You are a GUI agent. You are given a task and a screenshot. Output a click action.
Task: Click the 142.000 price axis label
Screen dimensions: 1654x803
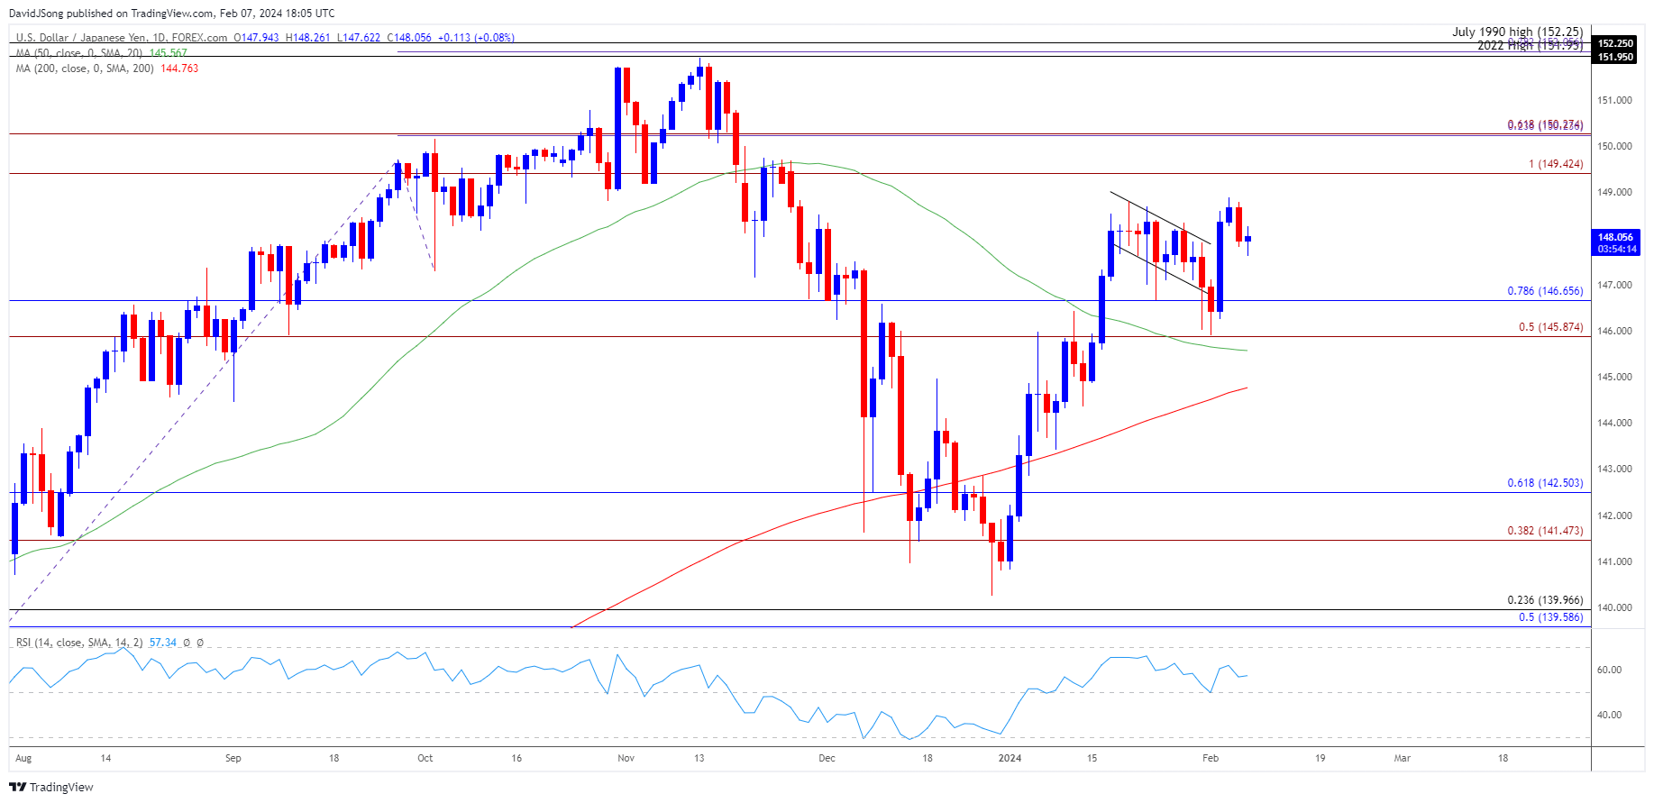(x=1615, y=516)
